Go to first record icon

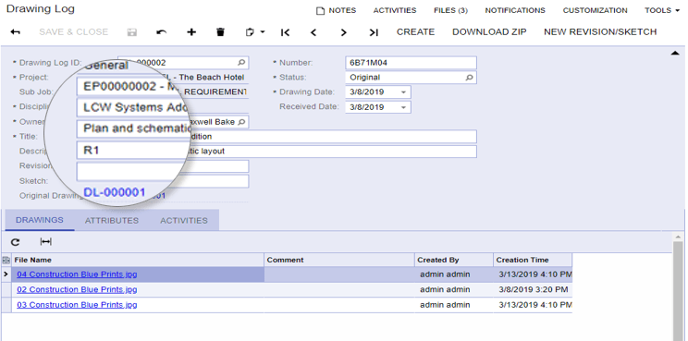[x=285, y=32]
